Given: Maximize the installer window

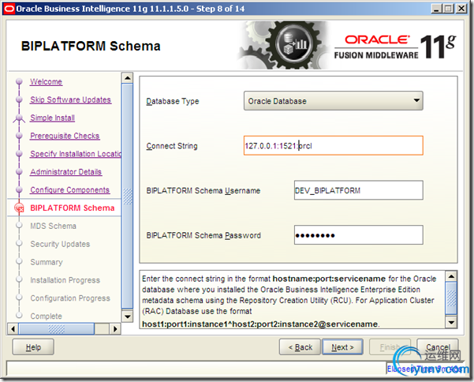Looking at the screenshot, I should pos(448,9).
